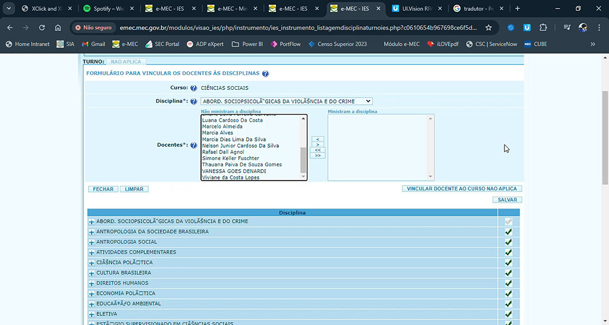Click the help icon beside Docentes label
Image resolution: width=609 pixels, height=325 pixels.
(x=193, y=145)
